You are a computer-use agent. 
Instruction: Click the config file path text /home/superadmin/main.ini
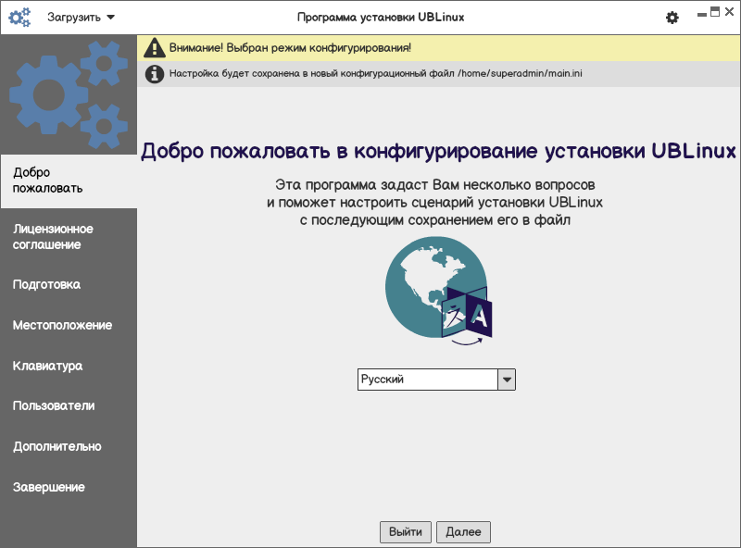click(x=520, y=74)
